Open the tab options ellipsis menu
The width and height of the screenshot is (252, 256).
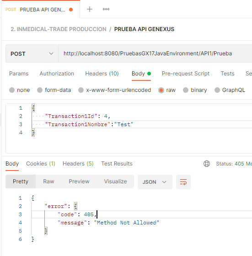coord(106,9)
